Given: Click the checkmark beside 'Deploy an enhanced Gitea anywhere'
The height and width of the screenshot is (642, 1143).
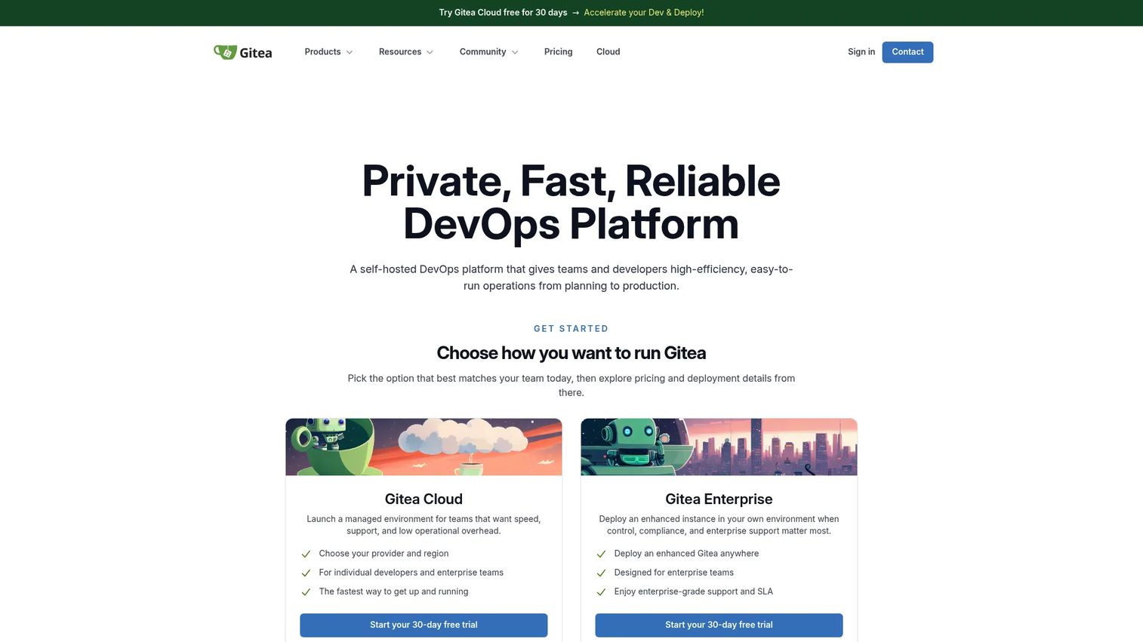Looking at the screenshot, I should (x=601, y=554).
